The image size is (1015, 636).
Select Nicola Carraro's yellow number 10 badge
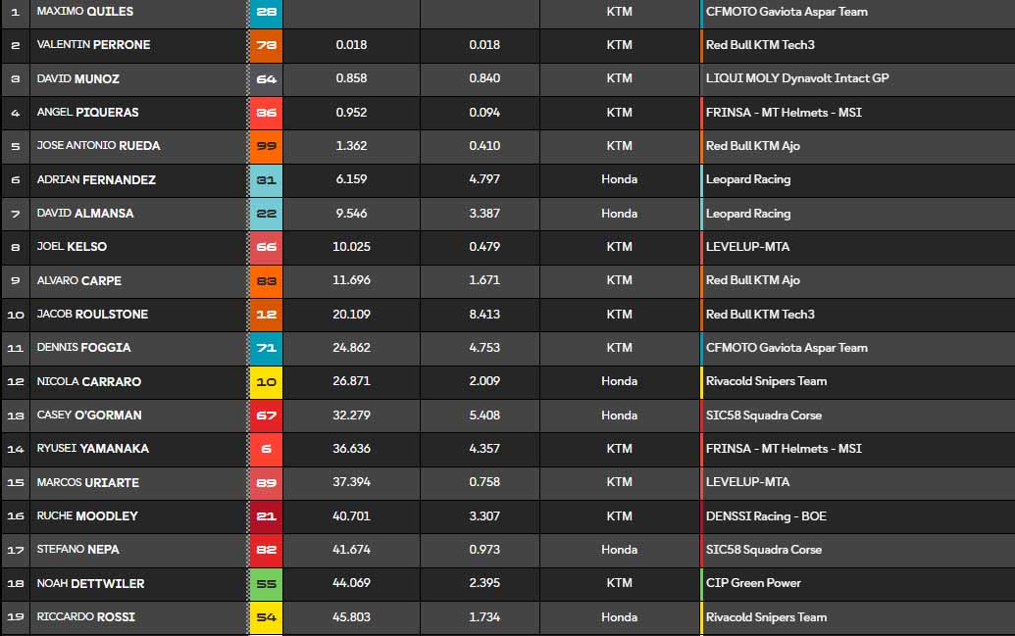(265, 381)
